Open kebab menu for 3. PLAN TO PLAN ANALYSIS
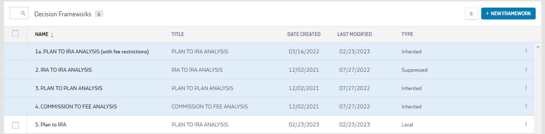 click(x=526, y=88)
